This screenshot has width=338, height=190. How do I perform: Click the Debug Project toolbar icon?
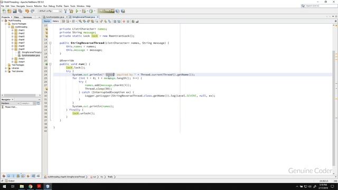click(84, 11)
